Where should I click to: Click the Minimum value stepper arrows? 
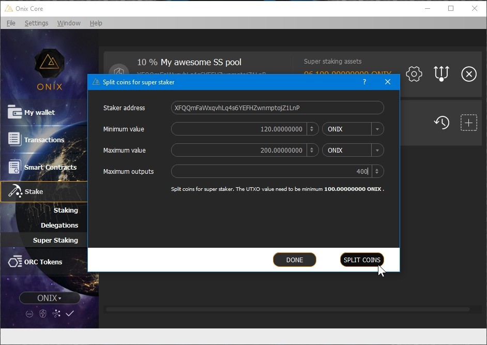(312, 129)
